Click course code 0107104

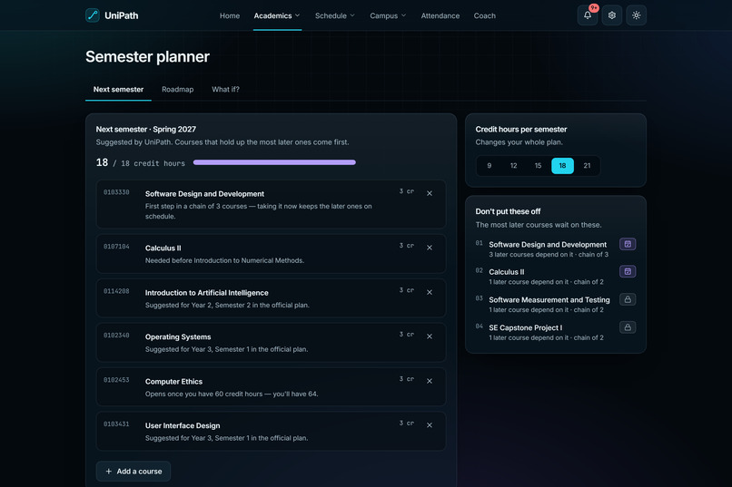(x=116, y=247)
